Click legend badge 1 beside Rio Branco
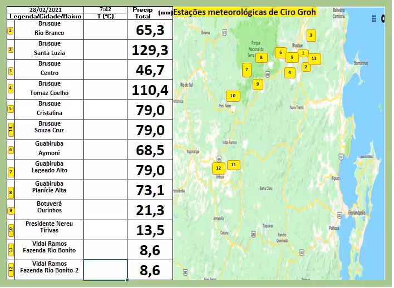Viewport: 394px width, 288px height. 10,29
